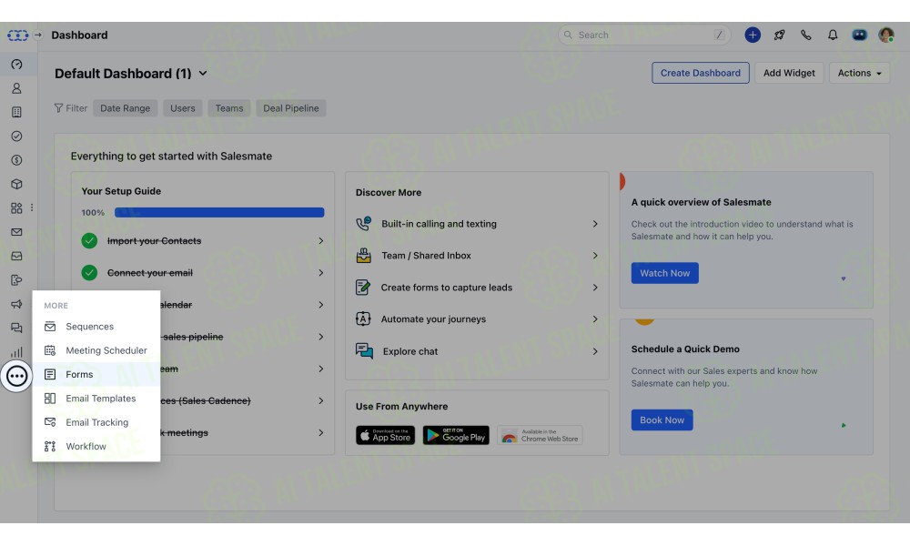
Task: Expand Built-in calling and texting chevron
Action: (x=595, y=224)
